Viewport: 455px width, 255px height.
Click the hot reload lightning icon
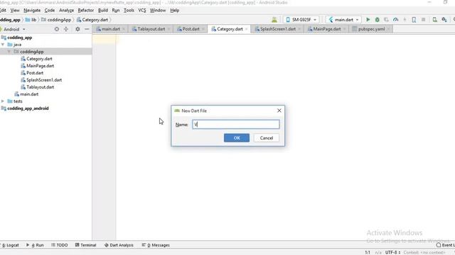click(x=405, y=20)
